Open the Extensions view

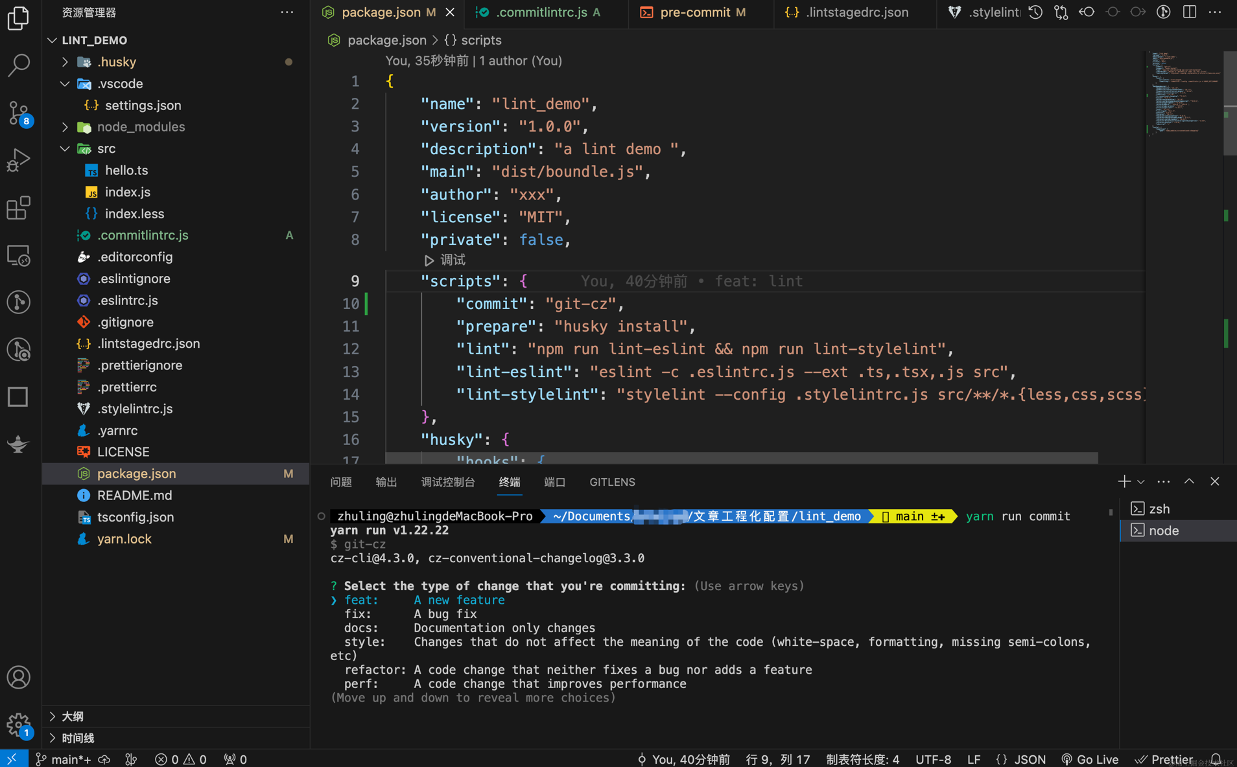tap(18, 207)
